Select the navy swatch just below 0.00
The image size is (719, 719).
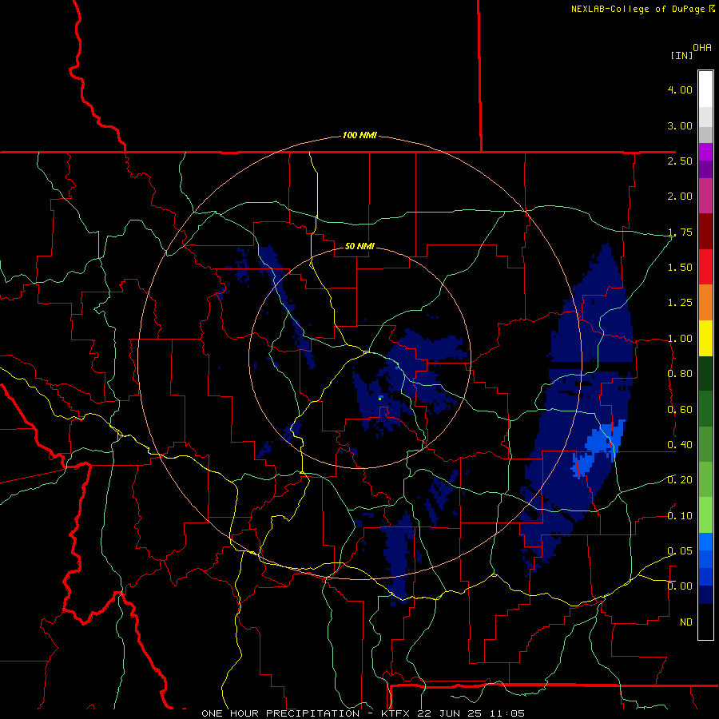[705, 595]
